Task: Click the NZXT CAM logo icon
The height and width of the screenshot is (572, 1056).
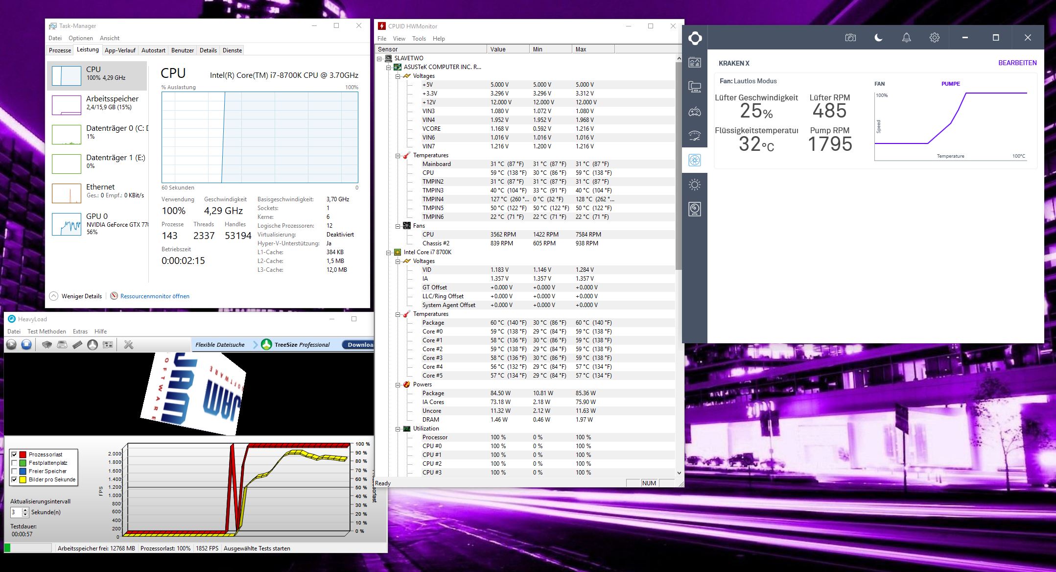Action: click(x=695, y=38)
